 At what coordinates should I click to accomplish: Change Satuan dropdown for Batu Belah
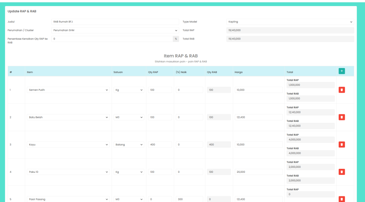tap(129, 117)
